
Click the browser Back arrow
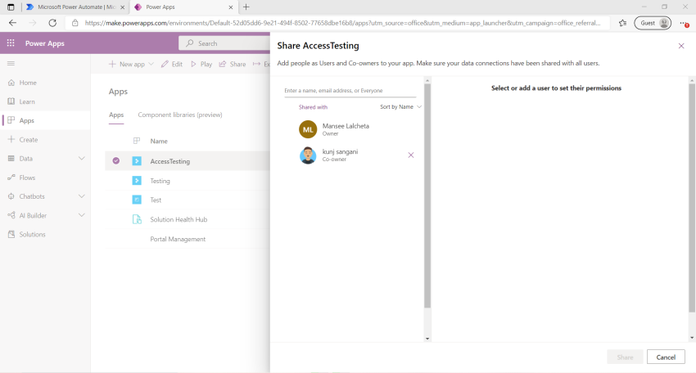click(12, 23)
